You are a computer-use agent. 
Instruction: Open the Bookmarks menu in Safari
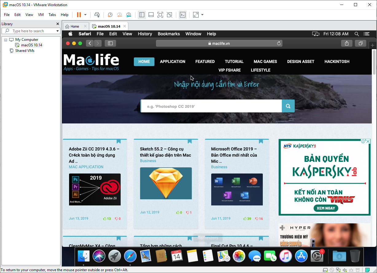pos(169,34)
